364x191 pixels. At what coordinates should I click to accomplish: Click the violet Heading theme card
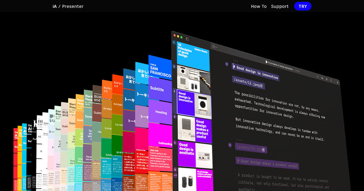(x=160, y=112)
